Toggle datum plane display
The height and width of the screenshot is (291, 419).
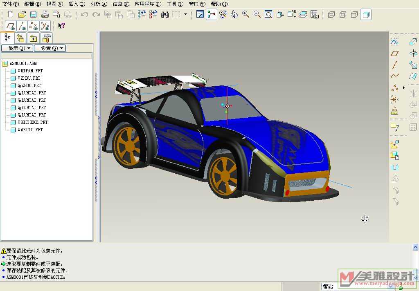click(x=11, y=26)
